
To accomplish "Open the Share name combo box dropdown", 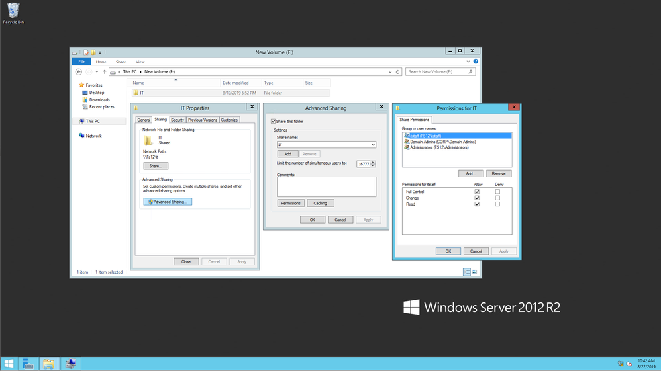I will pyautogui.click(x=373, y=145).
